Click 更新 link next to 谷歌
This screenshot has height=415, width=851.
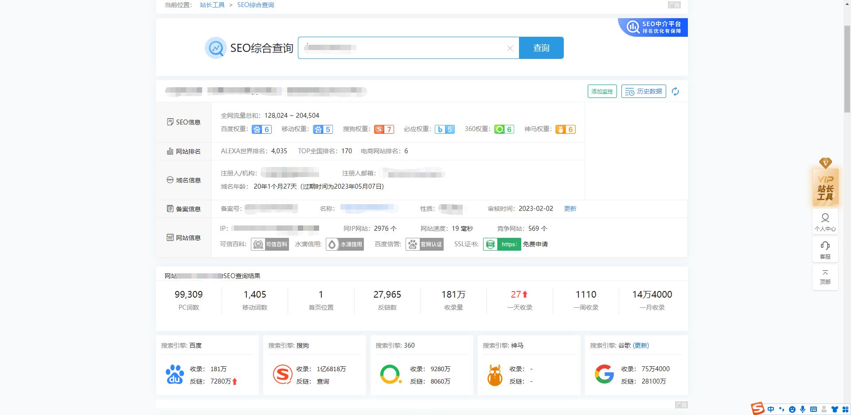click(641, 345)
